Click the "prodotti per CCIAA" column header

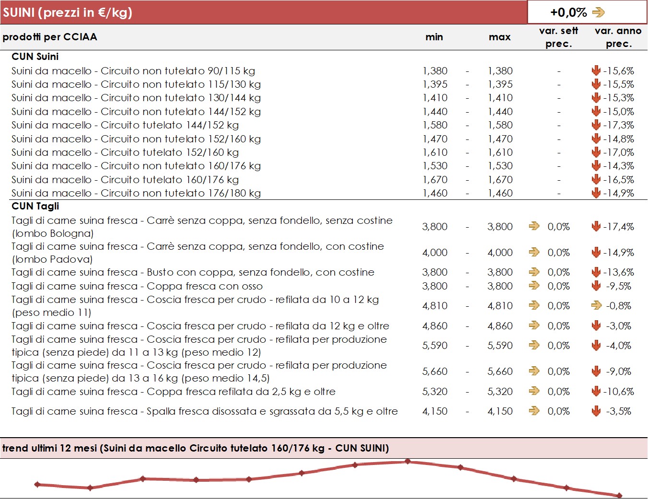pyautogui.click(x=50, y=37)
